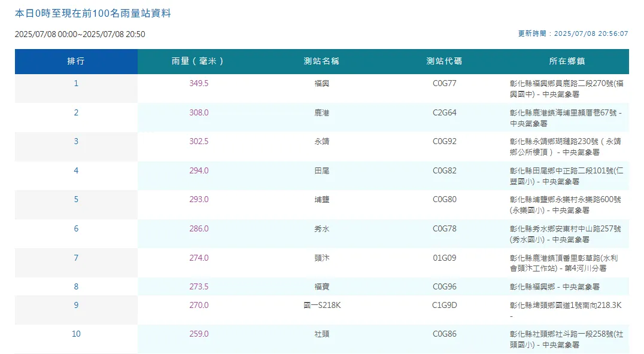Click station code C0G86
The width and height of the screenshot is (644, 354).
[x=444, y=334]
